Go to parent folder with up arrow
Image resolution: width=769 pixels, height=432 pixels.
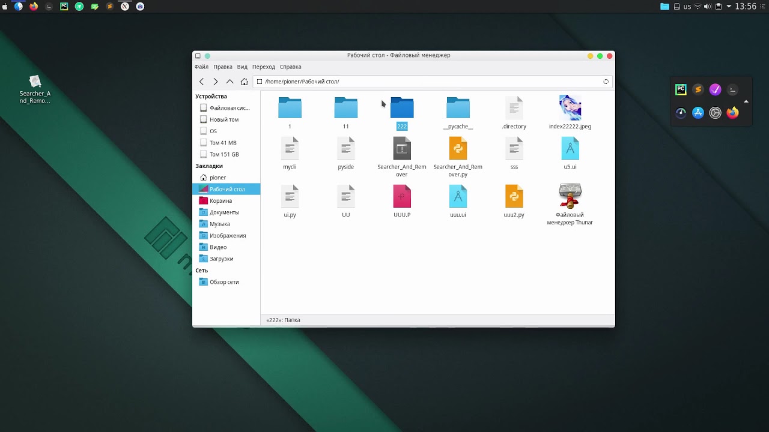[x=230, y=82]
